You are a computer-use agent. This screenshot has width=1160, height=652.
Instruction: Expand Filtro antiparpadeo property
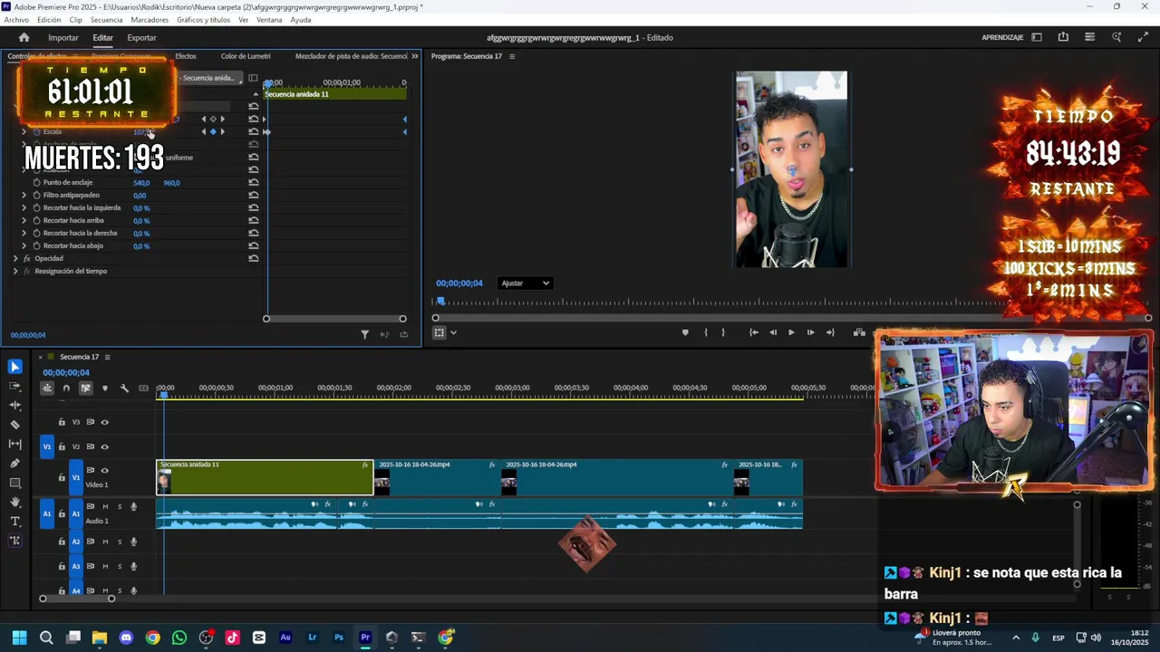coord(24,195)
